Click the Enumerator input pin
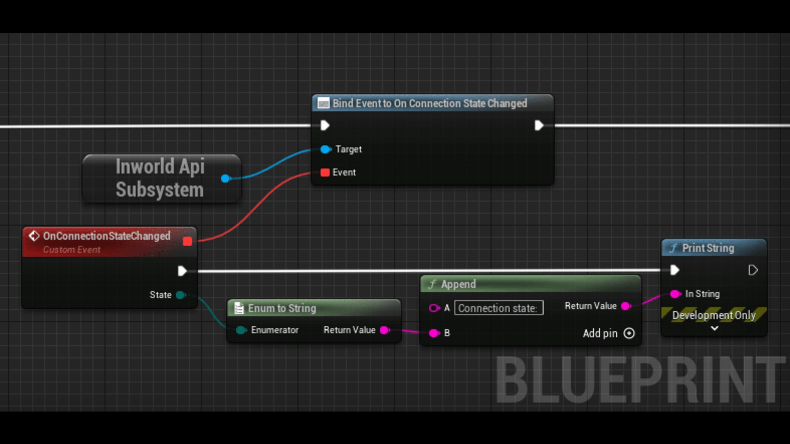The height and width of the screenshot is (444, 790). [240, 330]
